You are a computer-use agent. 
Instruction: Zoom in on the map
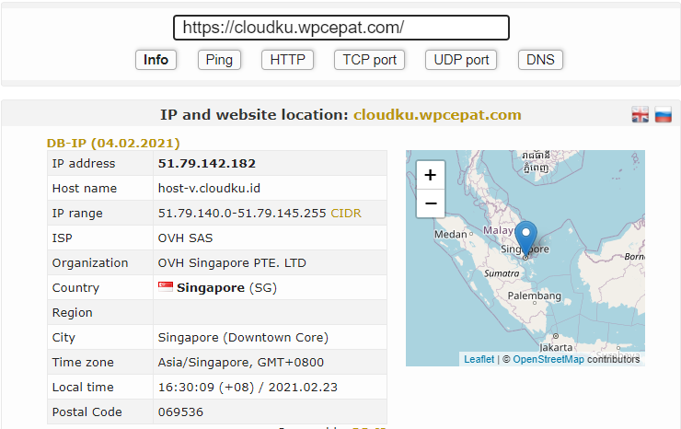(x=430, y=175)
